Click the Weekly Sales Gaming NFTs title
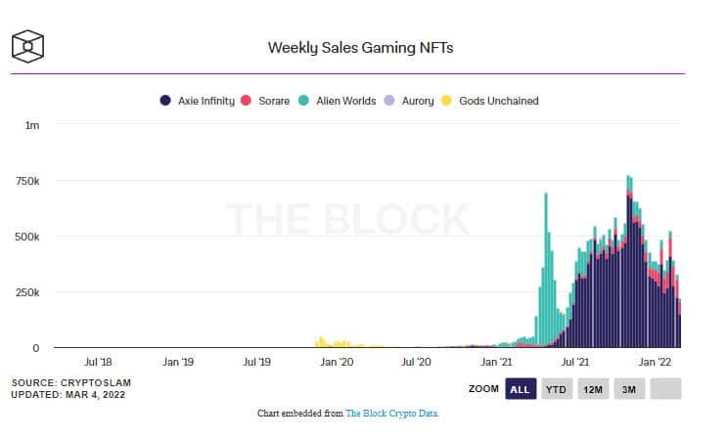 click(360, 48)
